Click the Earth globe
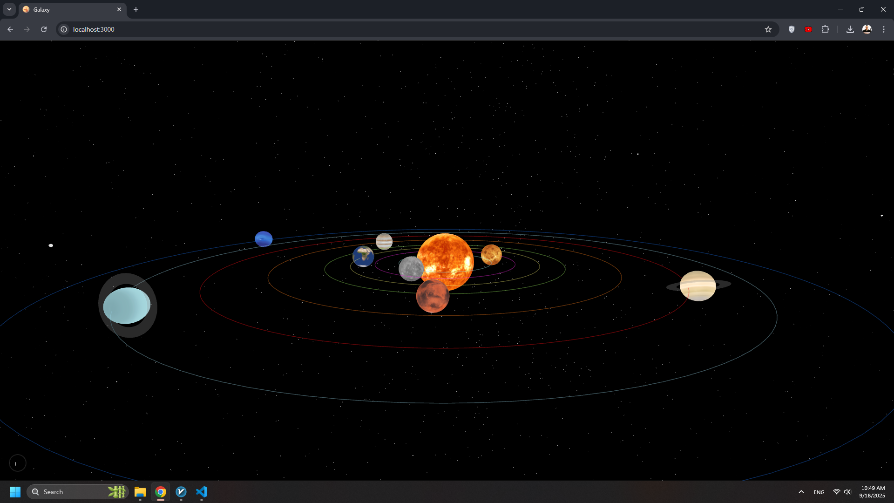This screenshot has width=894, height=503. (x=363, y=256)
